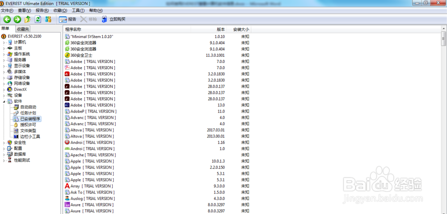Click the green Forward arrow toolbar icon
Viewport: 447px width, 214px height.
click(17, 19)
